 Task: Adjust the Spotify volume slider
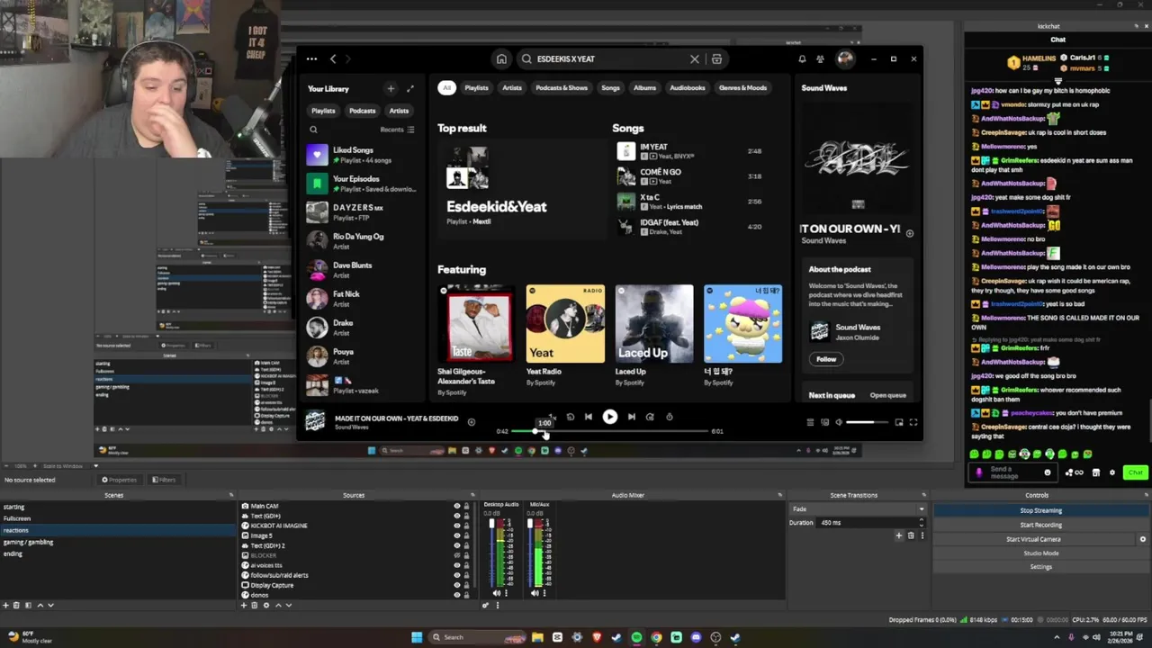pyautogui.click(x=868, y=422)
